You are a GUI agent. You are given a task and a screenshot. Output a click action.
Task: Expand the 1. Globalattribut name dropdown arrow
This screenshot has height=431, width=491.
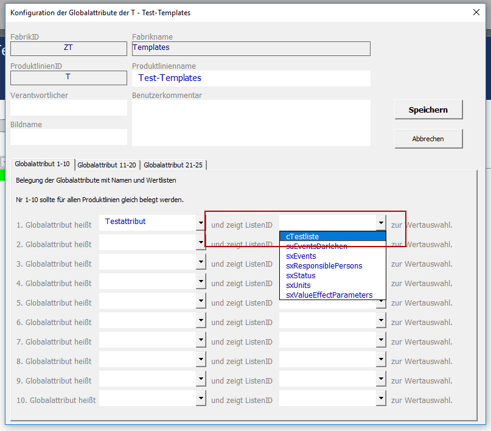coord(201,223)
